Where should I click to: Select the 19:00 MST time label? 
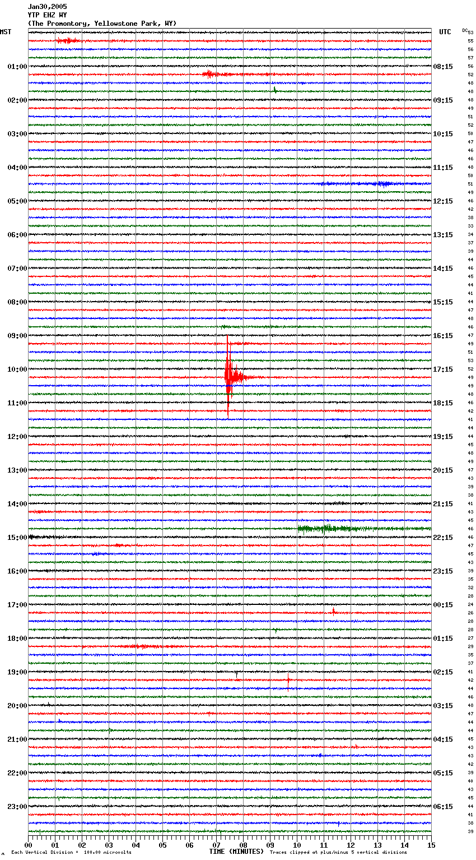17,672
